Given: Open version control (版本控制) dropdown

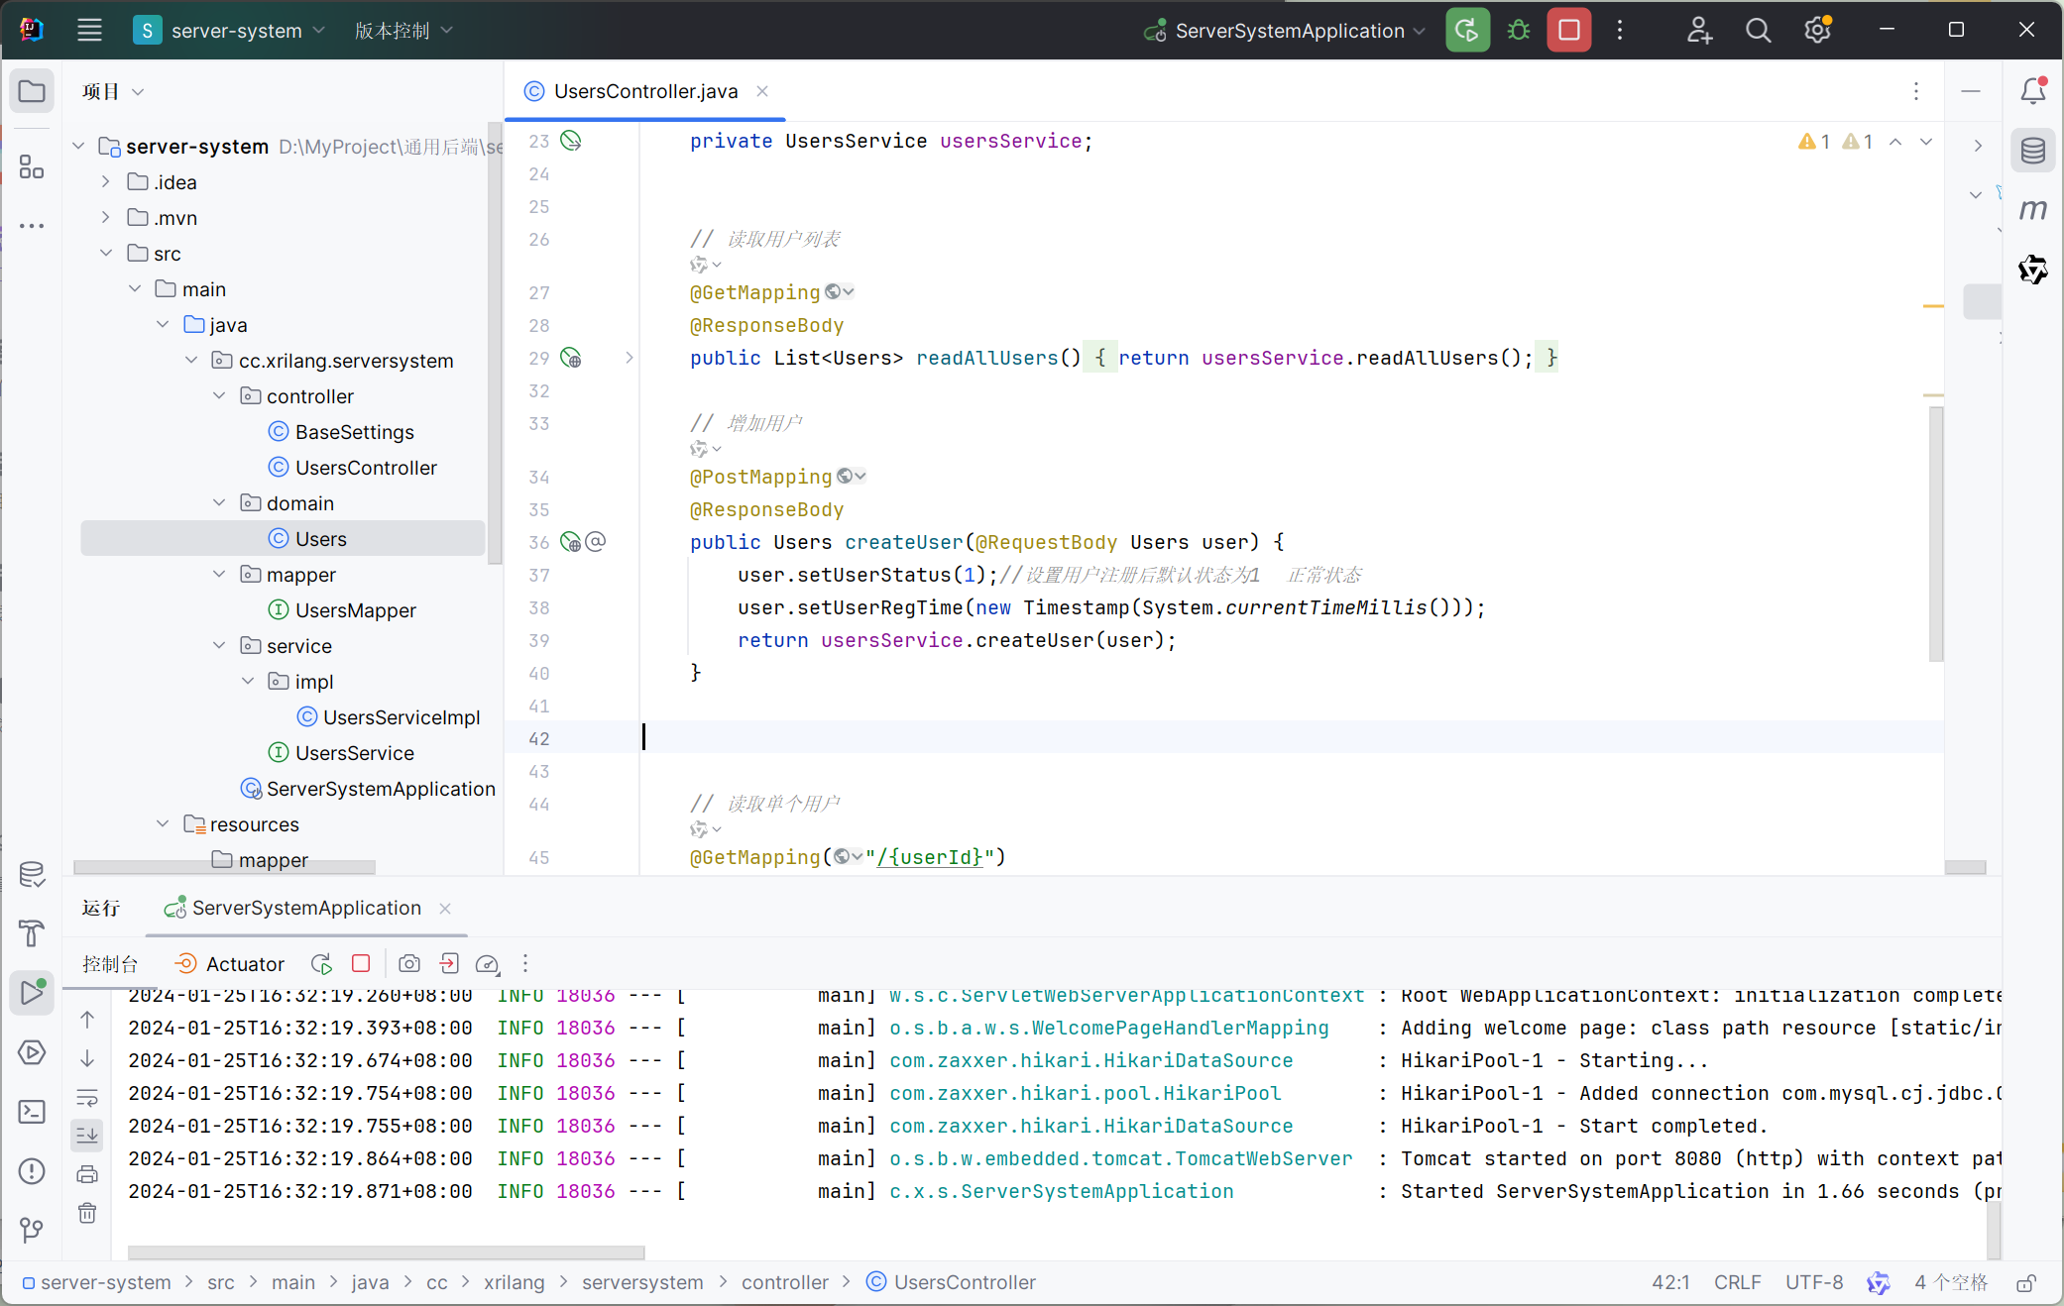Looking at the screenshot, I should 403,31.
